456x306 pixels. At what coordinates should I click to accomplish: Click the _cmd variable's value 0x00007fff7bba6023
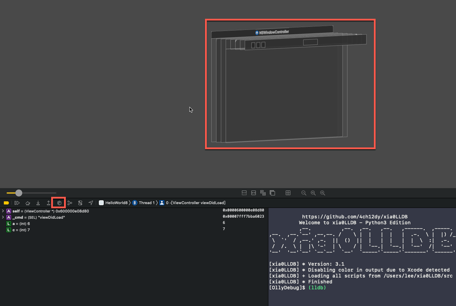point(243,217)
